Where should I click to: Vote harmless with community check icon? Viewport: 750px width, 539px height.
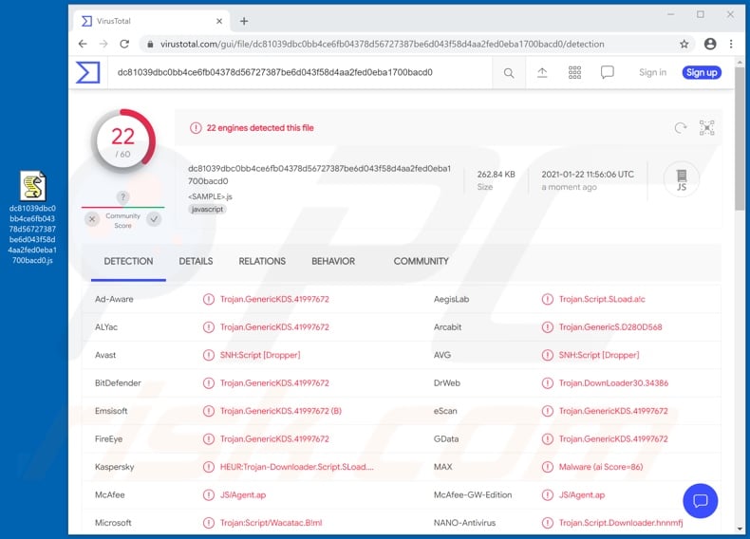click(x=154, y=219)
